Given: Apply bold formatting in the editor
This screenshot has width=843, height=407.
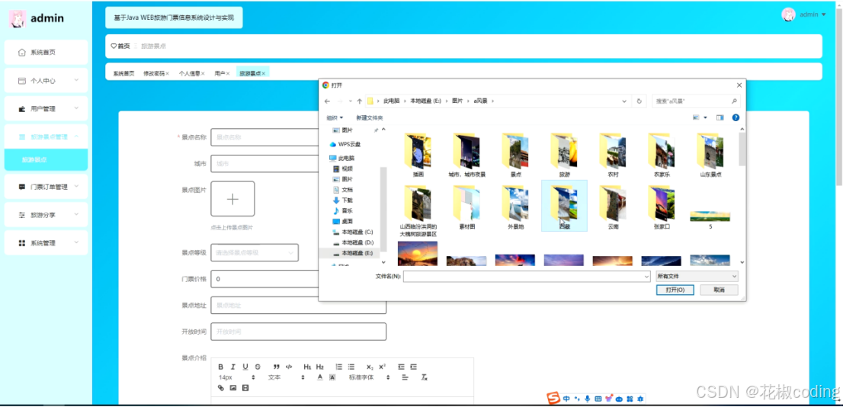Looking at the screenshot, I should (221, 367).
